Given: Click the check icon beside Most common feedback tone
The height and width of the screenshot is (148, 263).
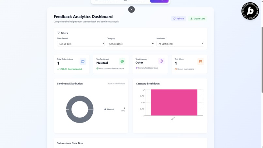Looking at the screenshot, I should pos(98,68).
